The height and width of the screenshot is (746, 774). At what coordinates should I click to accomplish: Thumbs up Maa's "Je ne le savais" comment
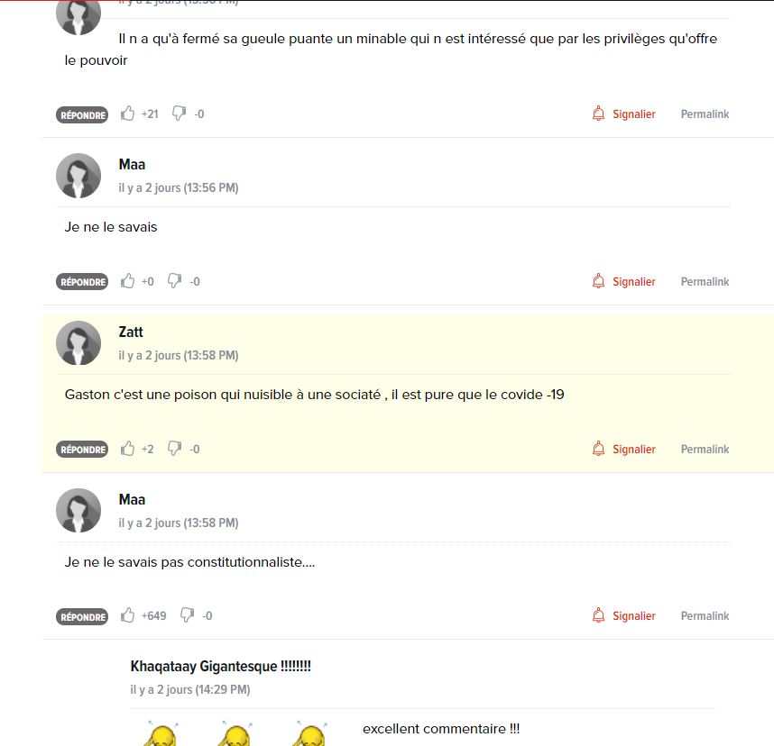pos(127,281)
